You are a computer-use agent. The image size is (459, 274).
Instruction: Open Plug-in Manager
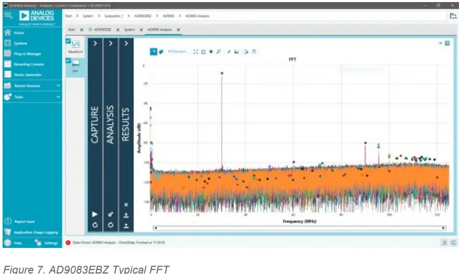[x=27, y=54]
